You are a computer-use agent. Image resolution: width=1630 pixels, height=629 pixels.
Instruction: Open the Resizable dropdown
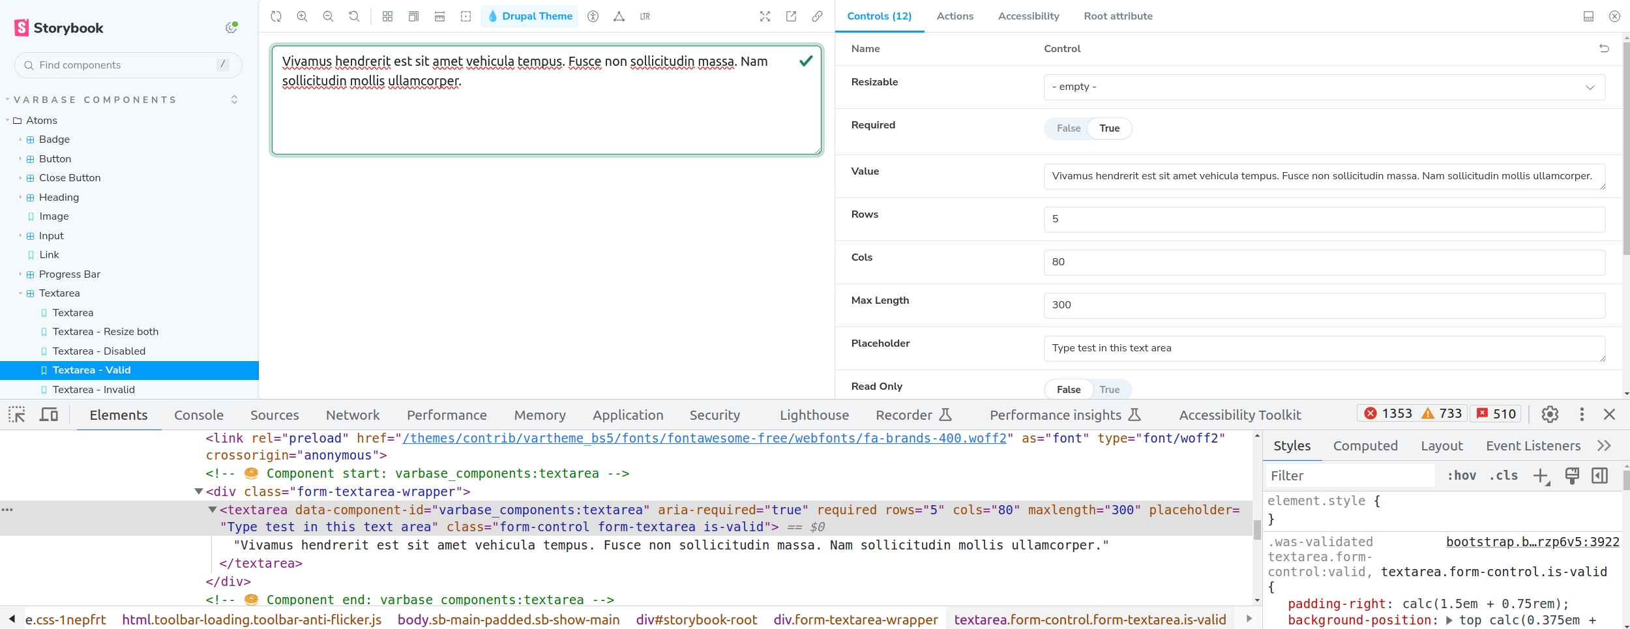click(1324, 87)
